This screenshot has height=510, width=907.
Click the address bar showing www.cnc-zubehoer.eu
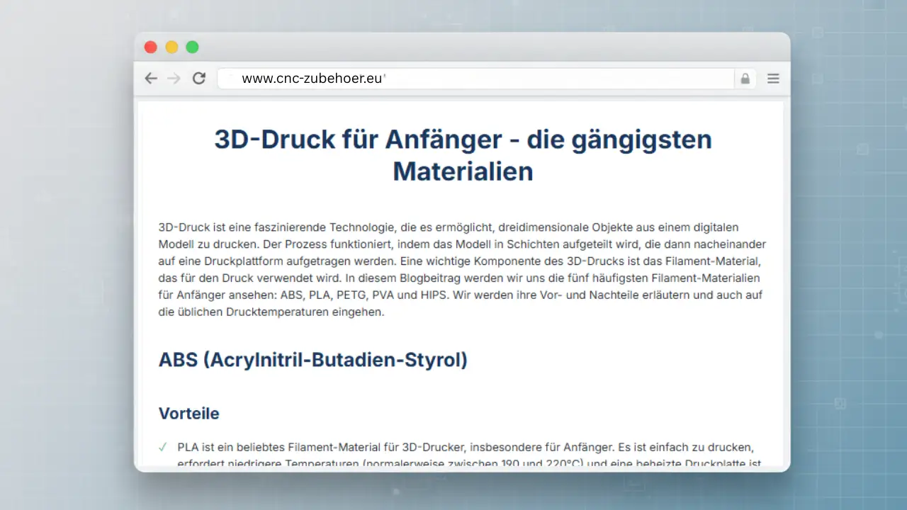coord(475,79)
